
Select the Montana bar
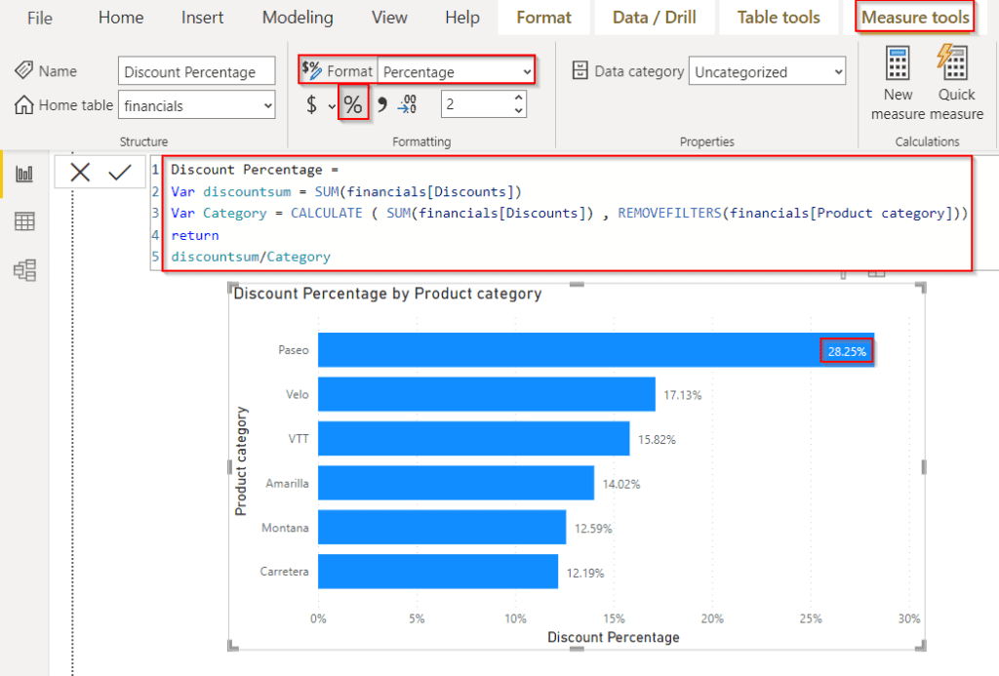coord(442,527)
